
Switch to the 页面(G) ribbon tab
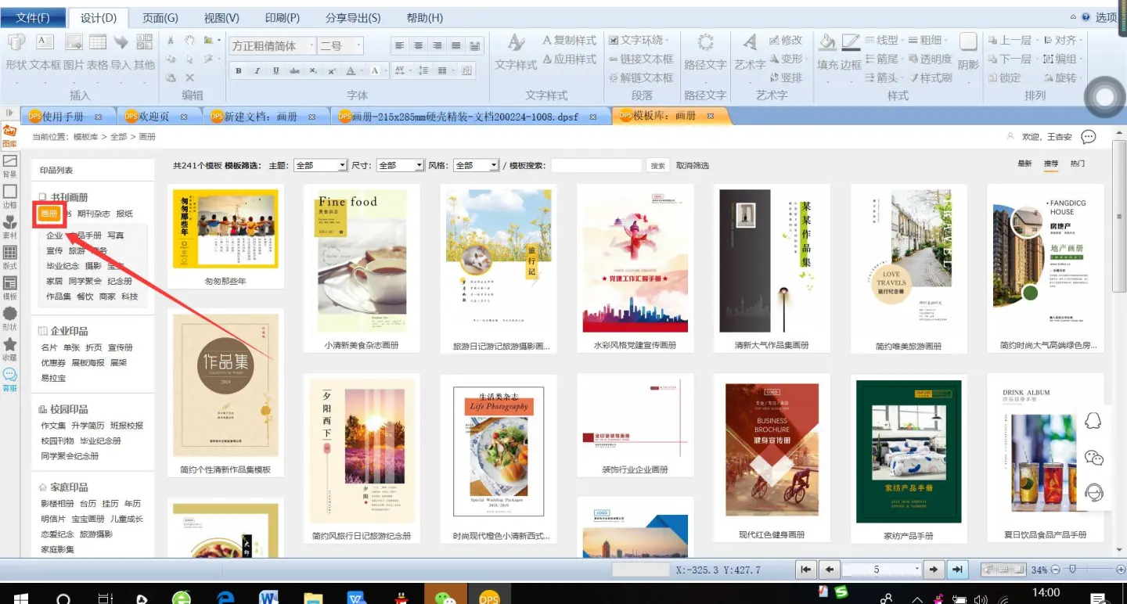click(x=160, y=17)
